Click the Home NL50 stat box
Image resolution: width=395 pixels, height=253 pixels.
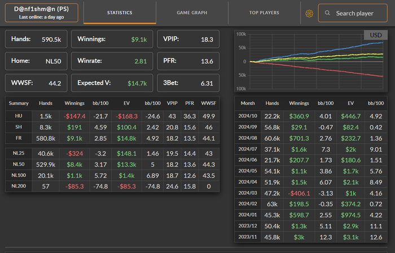pos(36,61)
